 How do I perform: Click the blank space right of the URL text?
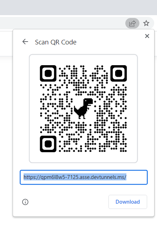[x=137, y=177]
